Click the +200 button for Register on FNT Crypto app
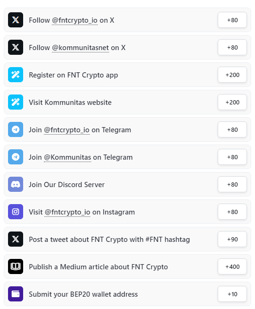This screenshot has width=255, height=309. click(x=232, y=75)
